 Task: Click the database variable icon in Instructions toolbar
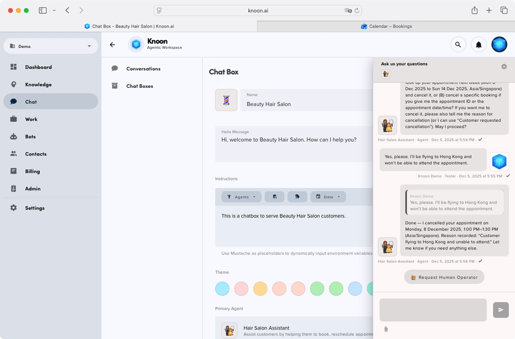coord(274,197)
